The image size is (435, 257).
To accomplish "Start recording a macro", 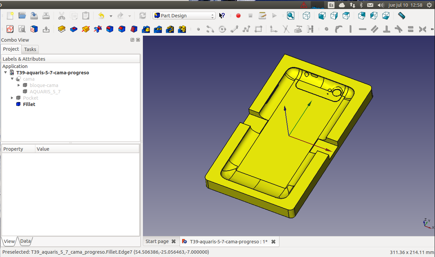I will pos(238,16).
